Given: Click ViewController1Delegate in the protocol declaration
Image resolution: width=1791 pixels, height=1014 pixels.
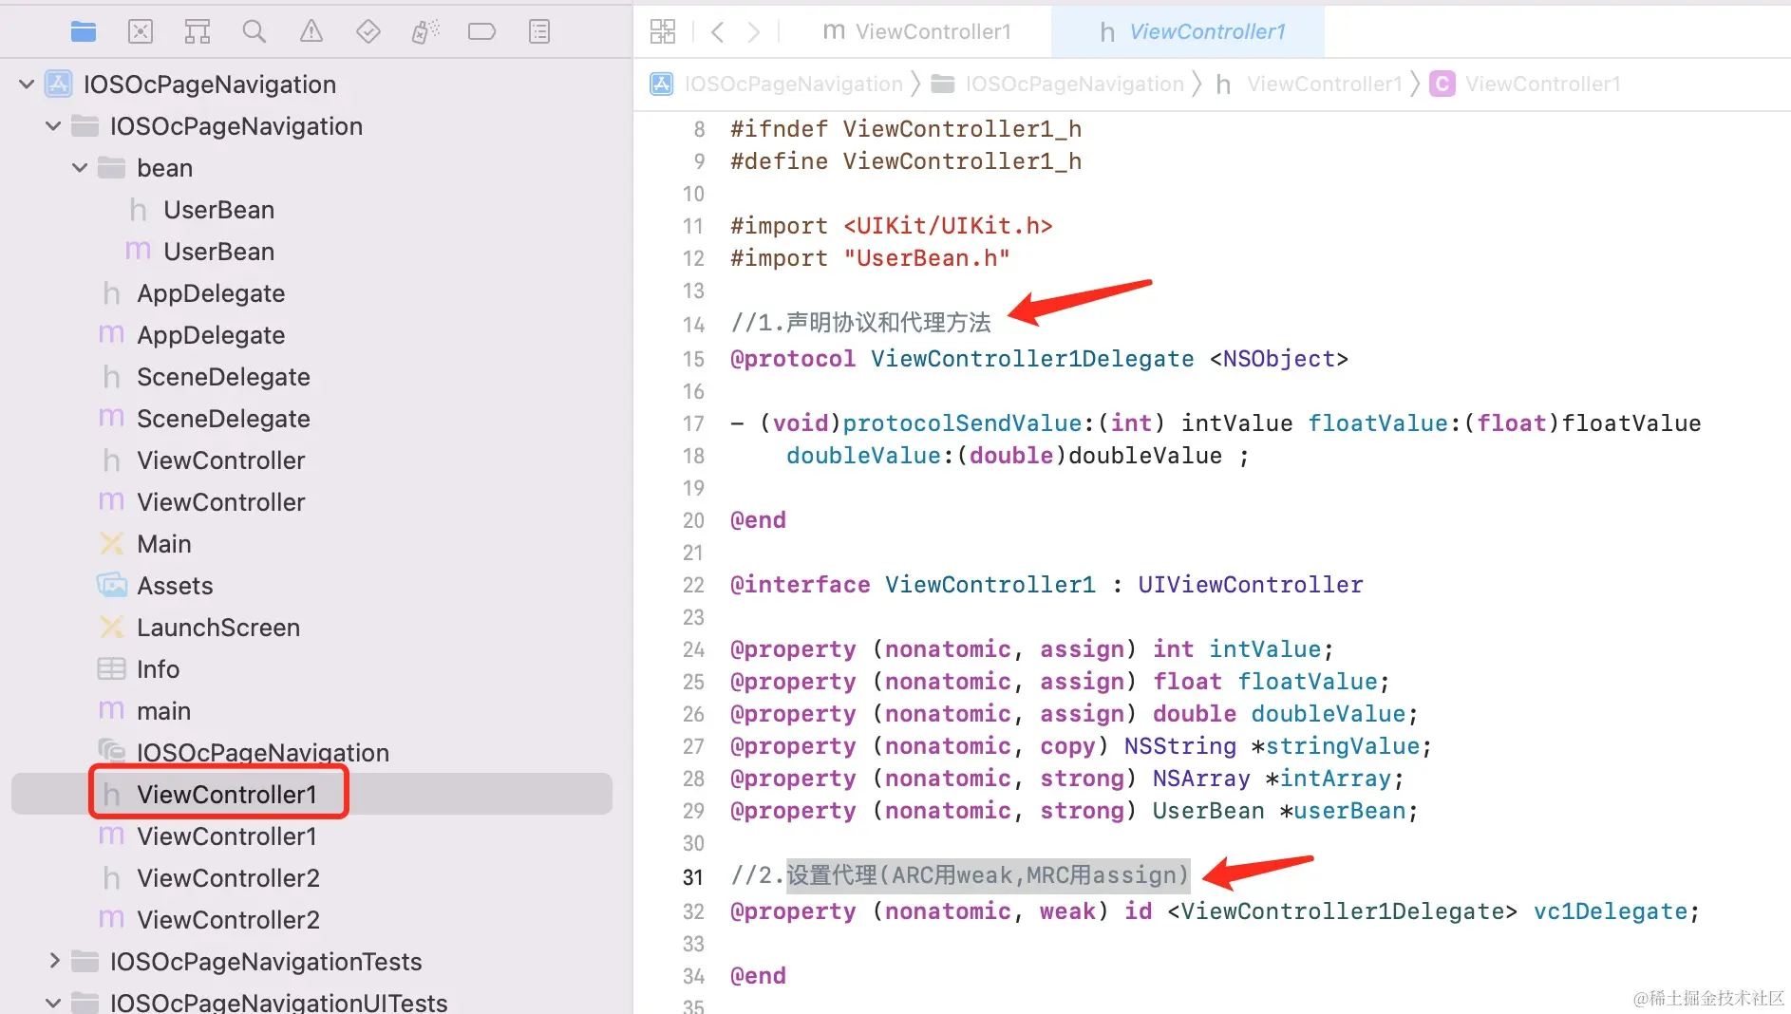Looking at the screenshot, I should (1032, 359).
